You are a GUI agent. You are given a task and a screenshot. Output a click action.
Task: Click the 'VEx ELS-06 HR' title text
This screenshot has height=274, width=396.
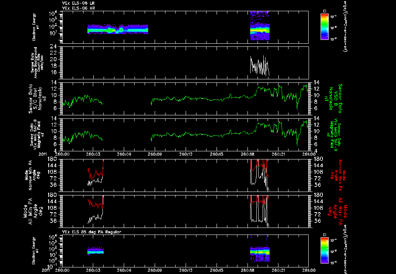[x=79, y=9]
